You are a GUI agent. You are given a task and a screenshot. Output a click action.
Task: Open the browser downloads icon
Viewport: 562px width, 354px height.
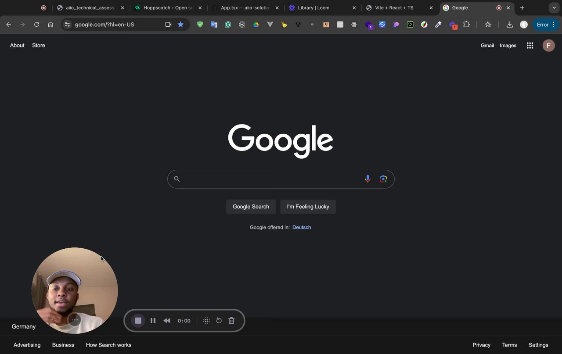click(510, 25)
